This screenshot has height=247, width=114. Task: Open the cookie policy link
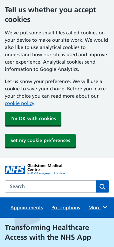tap(19, 103)
